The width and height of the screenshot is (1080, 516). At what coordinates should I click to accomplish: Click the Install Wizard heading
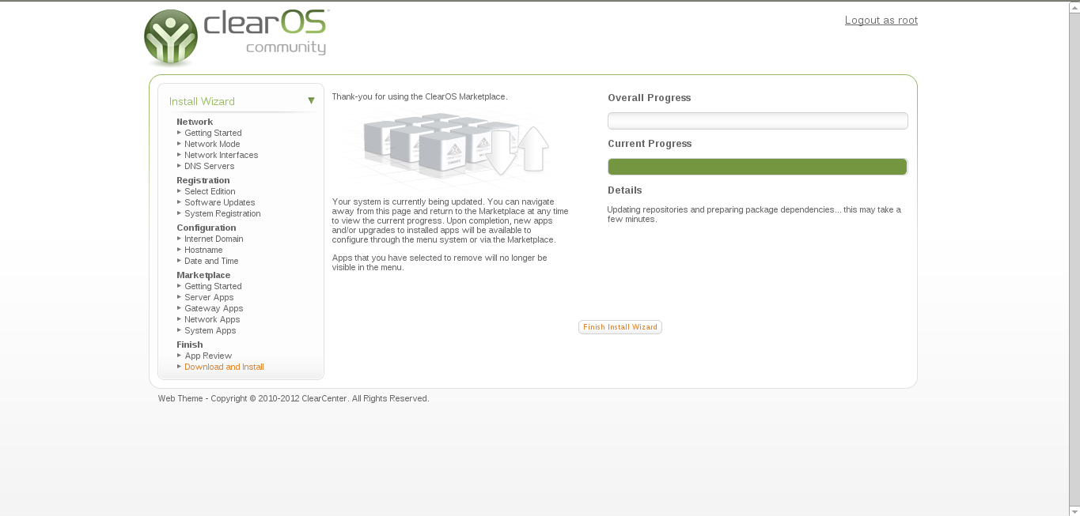[x=202, y=101]
